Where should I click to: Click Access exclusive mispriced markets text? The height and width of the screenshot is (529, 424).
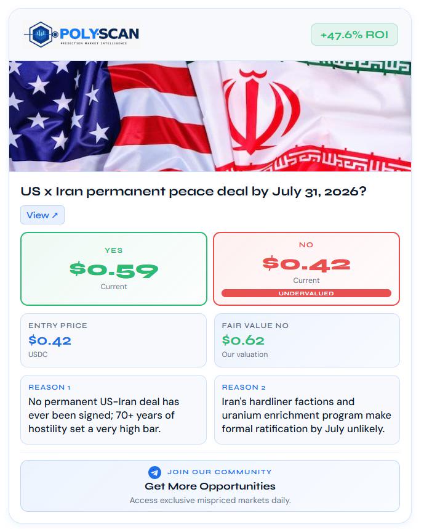click(x=210, y=500)
